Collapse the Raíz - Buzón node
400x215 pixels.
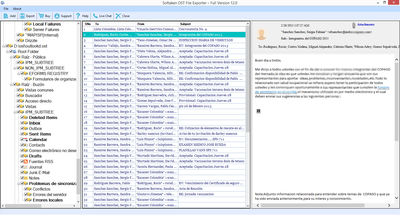[11, 84]
